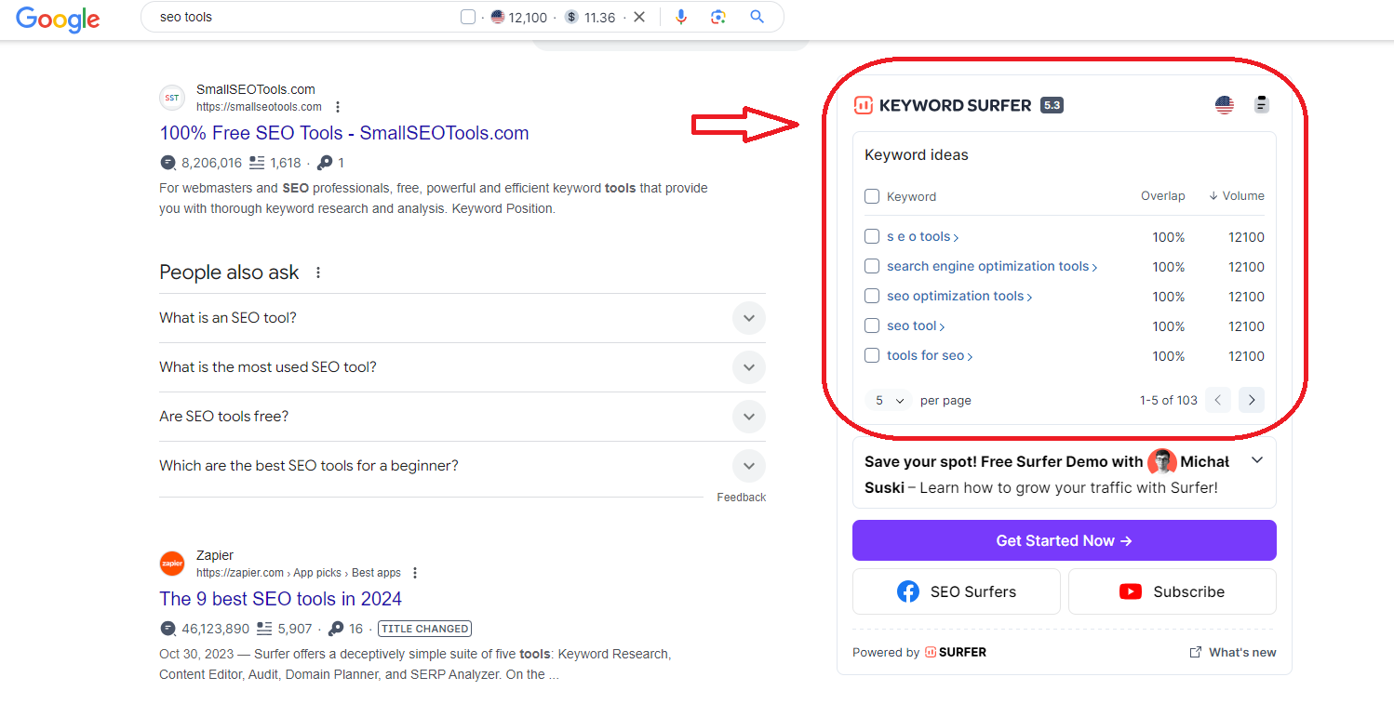Expand 'What is an SEO tool?'
Viewport: 1394px width, 717px height.
pos(462,318)
